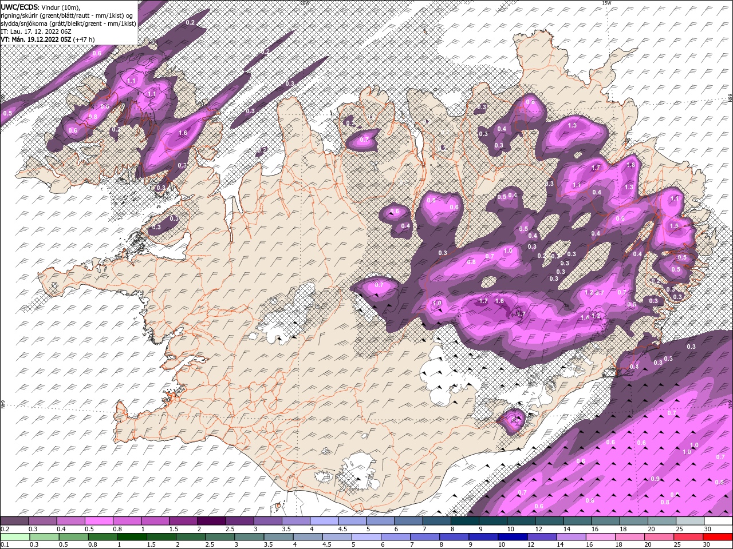The image size is (733, 549).
Task: Click light lavender snow swatch labeled 4
Action: [324, 521]
